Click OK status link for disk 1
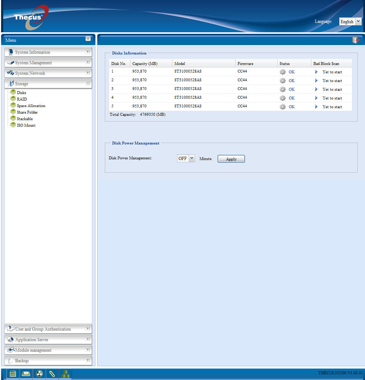This screenshot has width=365, height=380. coord(292,72)
